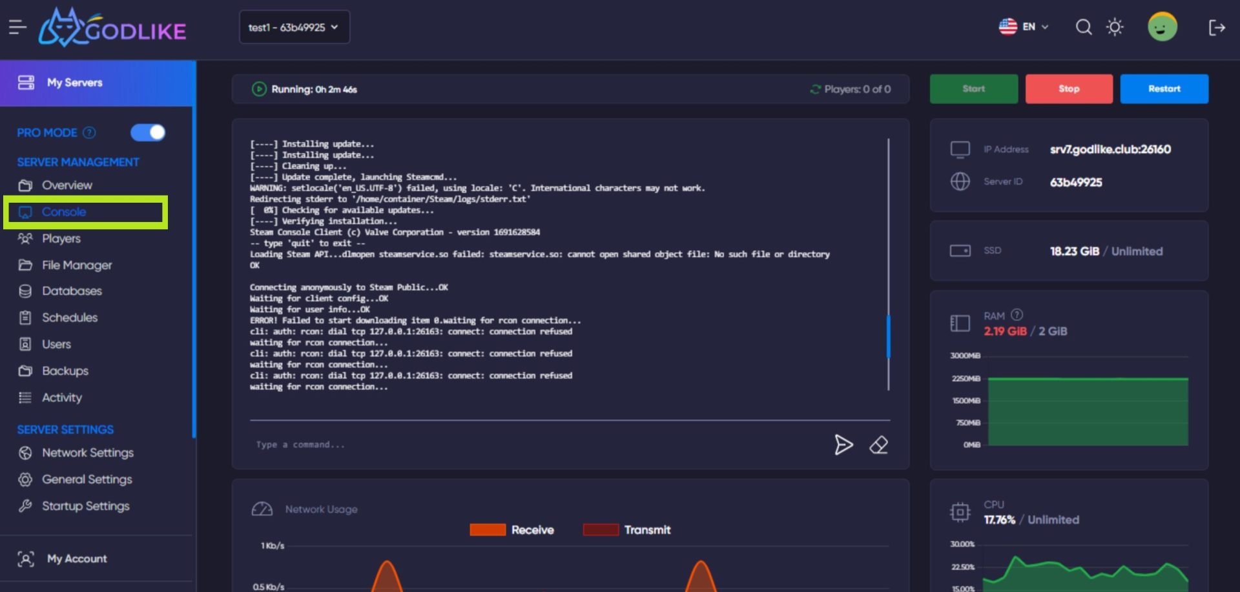Log out using the exit icon

1217,27
